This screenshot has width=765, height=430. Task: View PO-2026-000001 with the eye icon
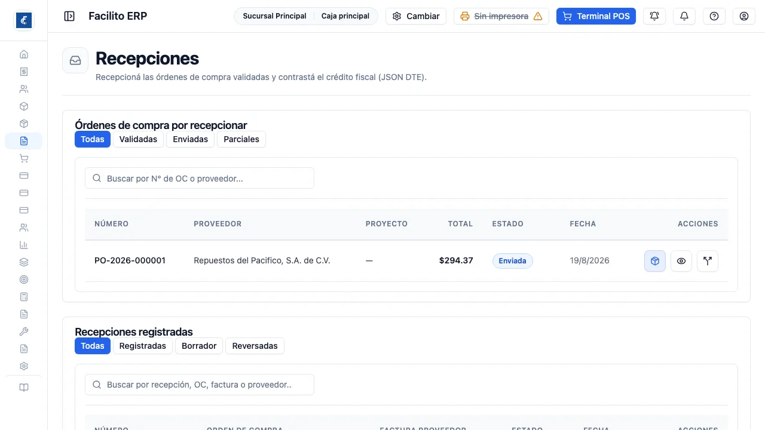point(681,261)
